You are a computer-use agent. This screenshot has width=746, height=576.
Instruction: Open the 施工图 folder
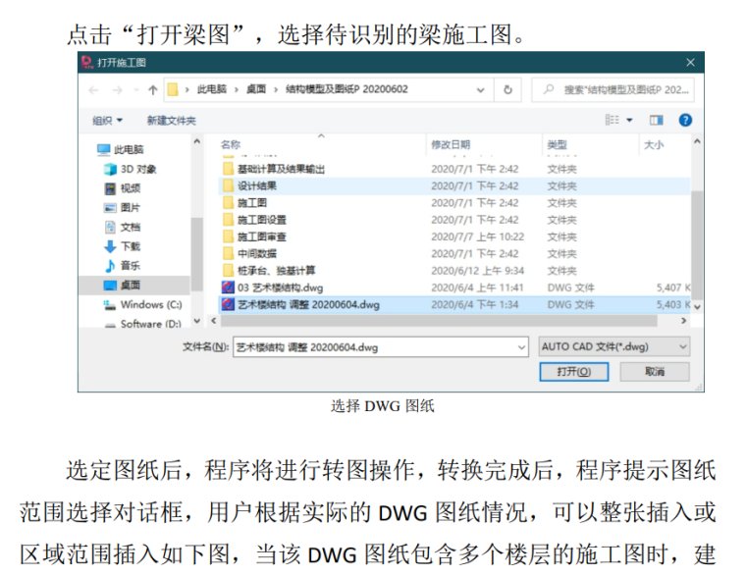point(252,202)
